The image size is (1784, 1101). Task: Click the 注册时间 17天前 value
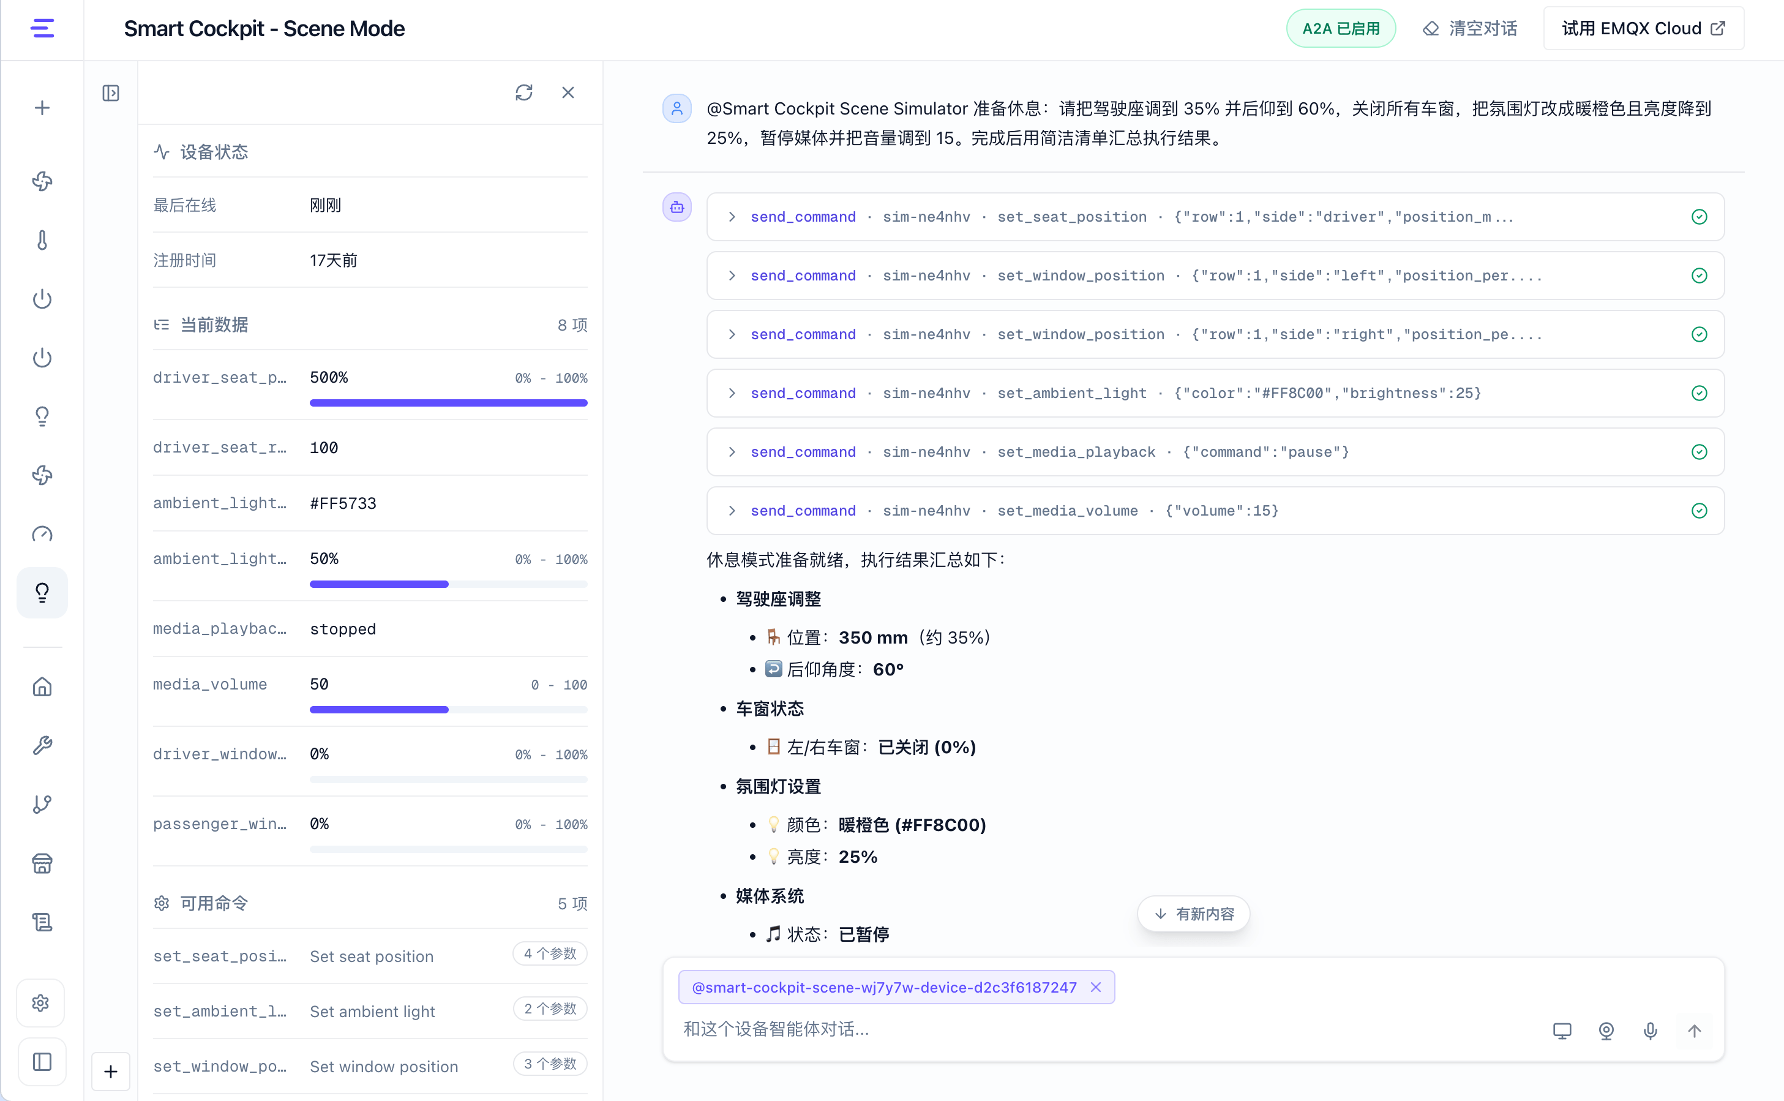click(334, 260)
